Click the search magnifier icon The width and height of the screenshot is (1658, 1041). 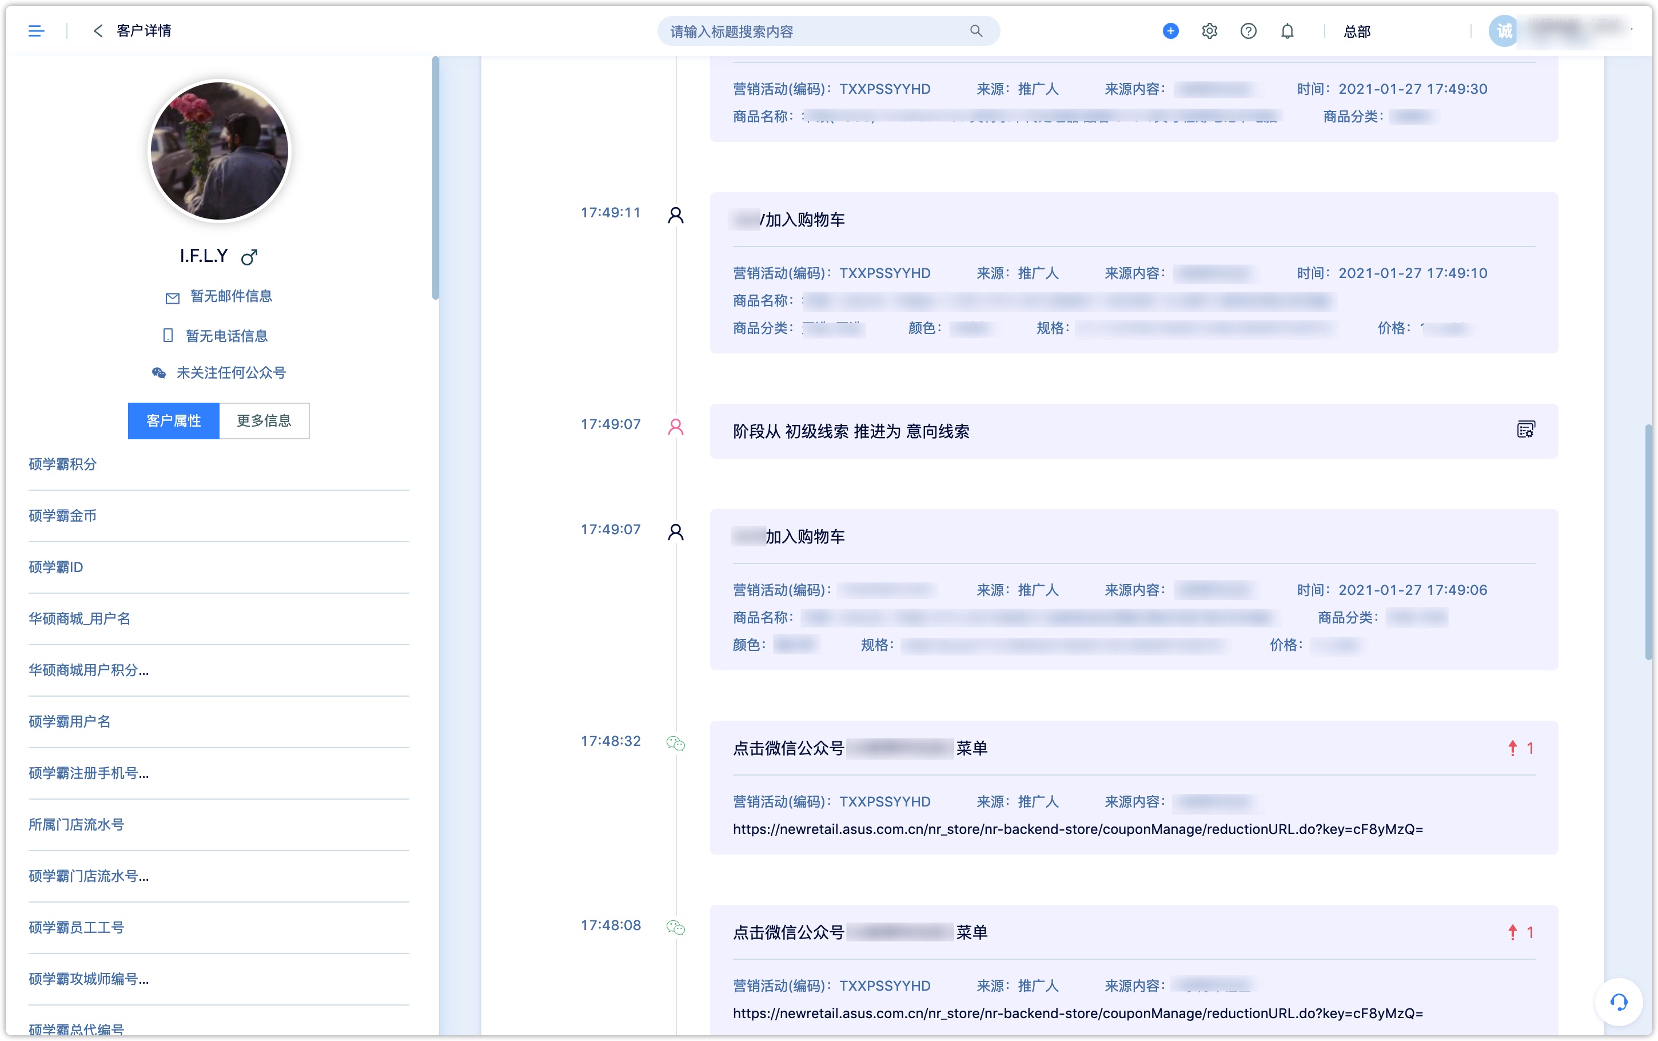(975, 31)
